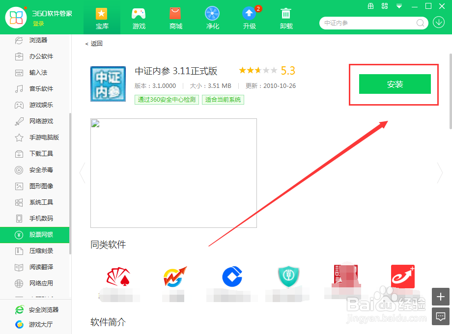Show previous screenshot with left arrow
Viewport: 452px width, 334px height.
click(83, 173)
